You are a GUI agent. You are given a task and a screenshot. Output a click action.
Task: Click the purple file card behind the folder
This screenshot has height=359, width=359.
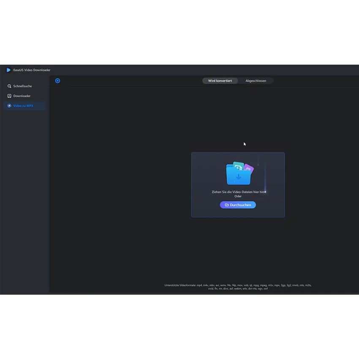click(x=249, y=169)
